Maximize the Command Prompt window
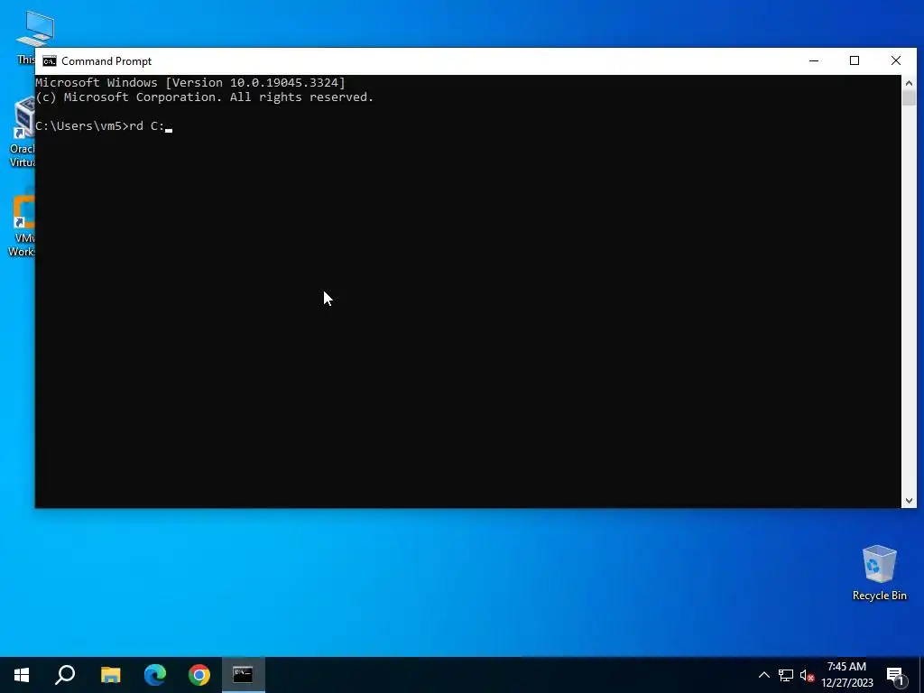This screenshot has height=693, width=924. coord(855,60)
